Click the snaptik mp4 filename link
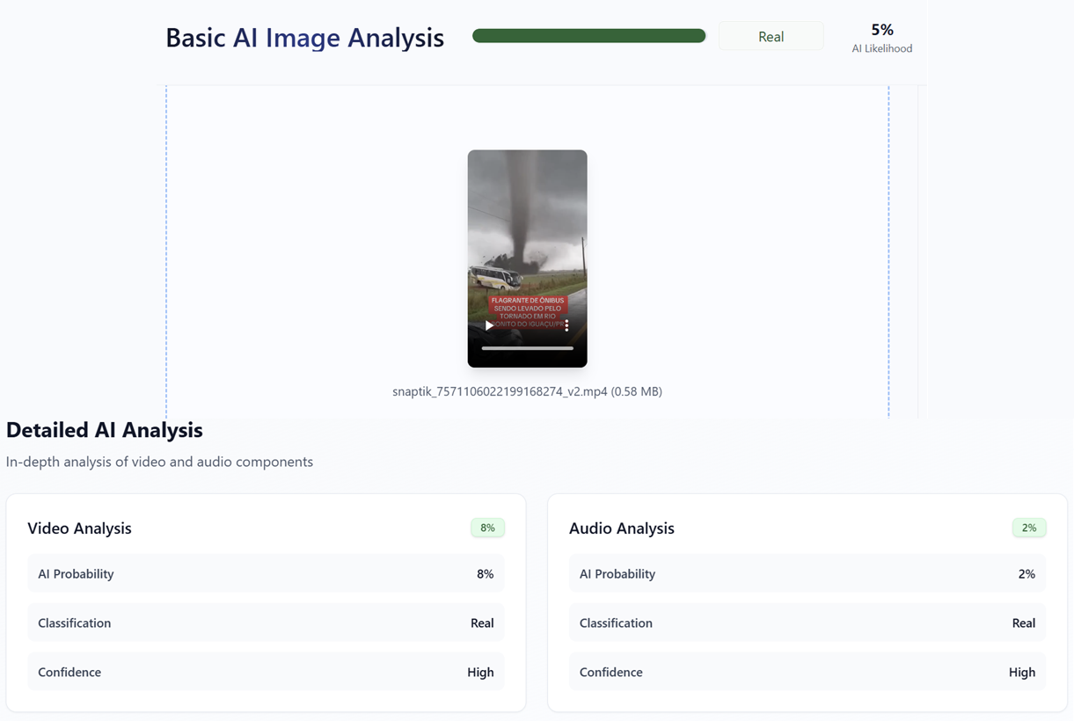1074x721 pixels. [x=527, y=391]
